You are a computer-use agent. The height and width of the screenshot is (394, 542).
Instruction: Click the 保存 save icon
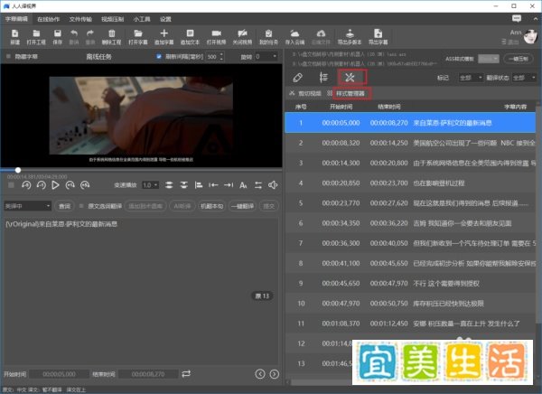tap(58, 33)
